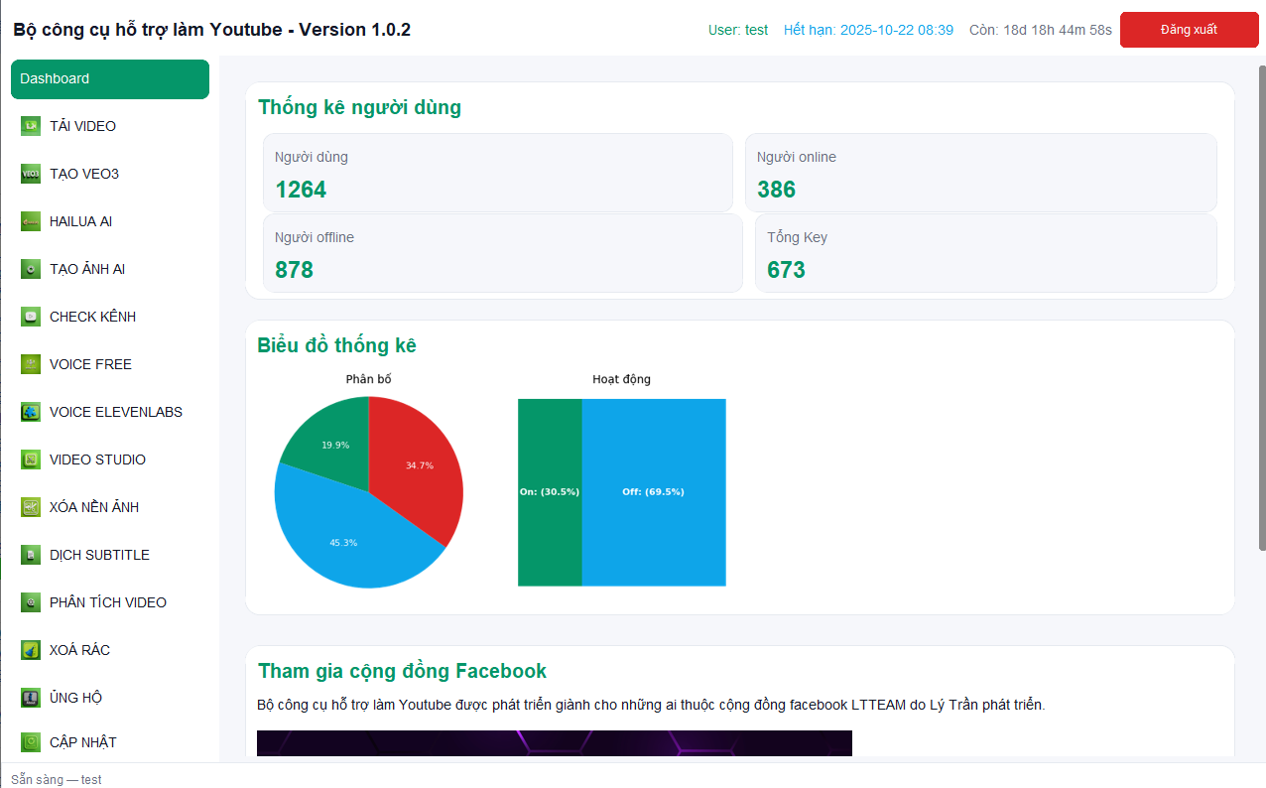Click the Đăng xuất logout button

coord(1189,30)
